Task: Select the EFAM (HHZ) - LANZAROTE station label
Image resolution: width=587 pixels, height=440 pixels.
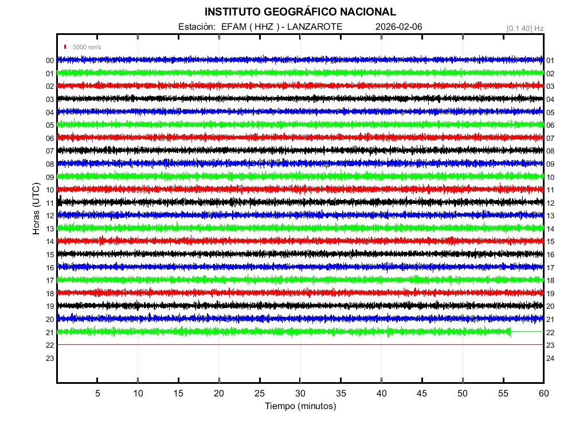Action: click(x=260, y=27)
